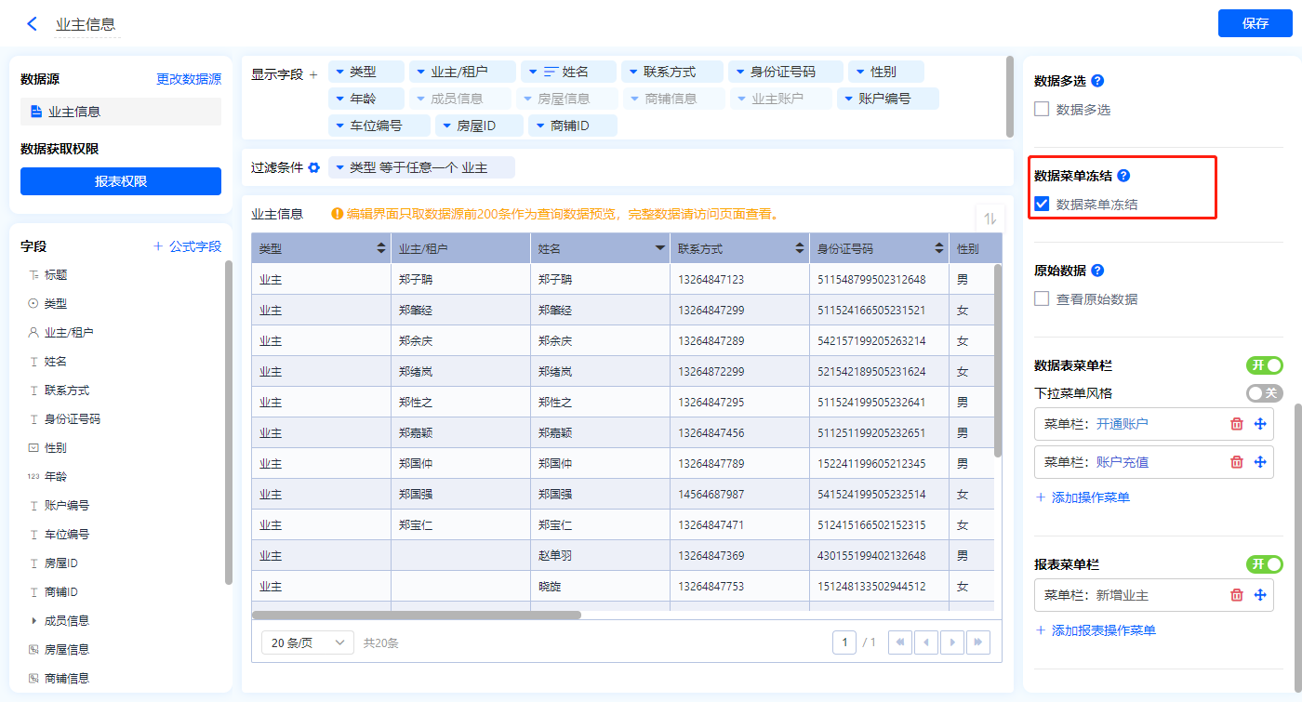The image size is (1302, 702).
Task: Enable the 数据多选 checkbox
Action: [x=1043, y=110]
